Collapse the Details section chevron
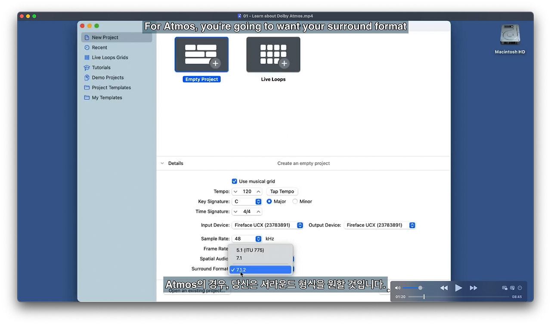 click(x=162, y=163)
